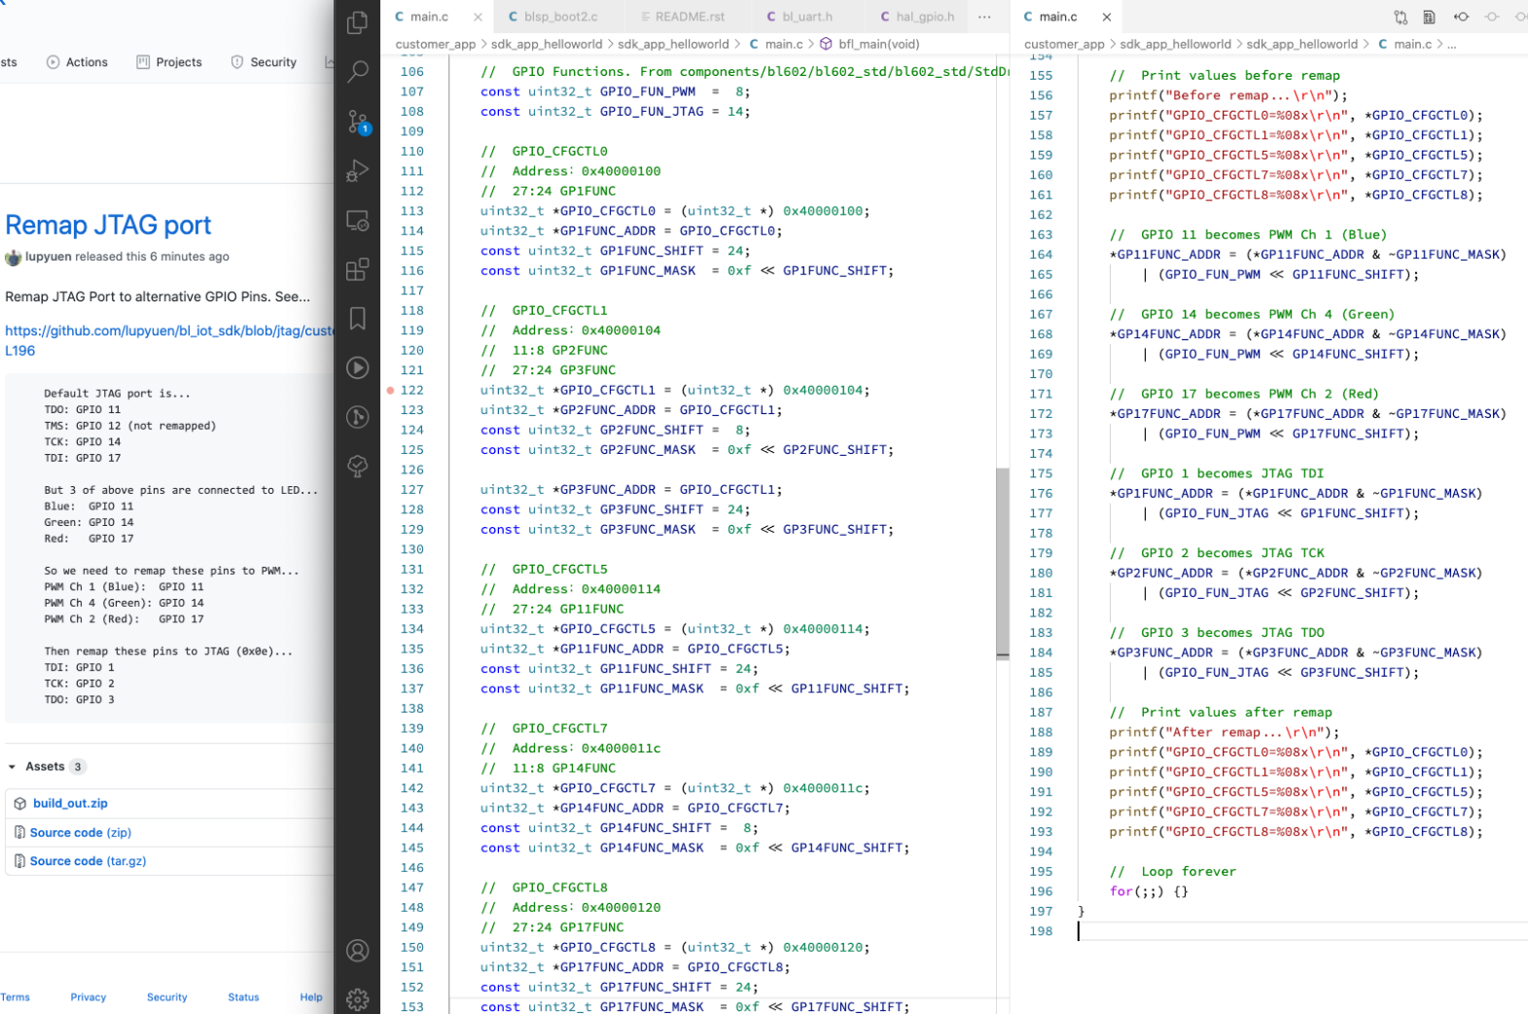Switch to the README.rst tab
The width and height of the screenshot is (1528, 1014).
pos(689,17)
